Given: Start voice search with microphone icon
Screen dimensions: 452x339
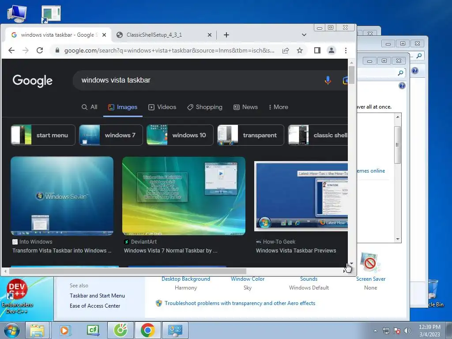Looking at the screenshot, I should tap(328, 80).
